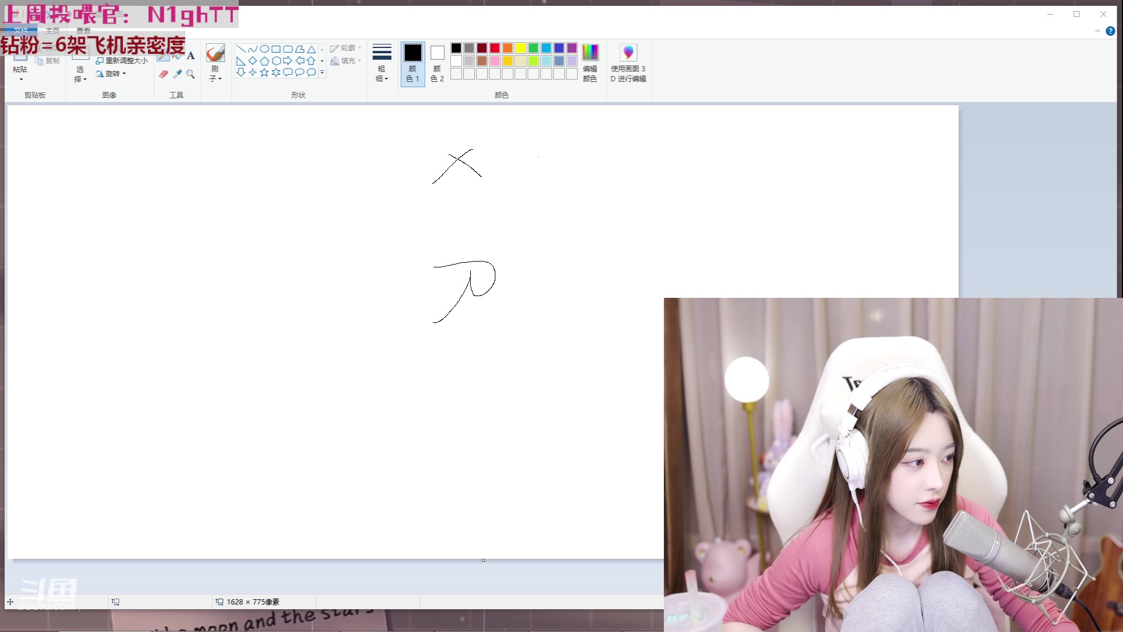Collapse the ribbon with the chevron arrow
Screen dimensions: 1123x632
1097,31
